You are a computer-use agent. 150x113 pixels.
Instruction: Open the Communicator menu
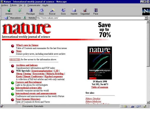pyautogui.click(x=34, y=5)
